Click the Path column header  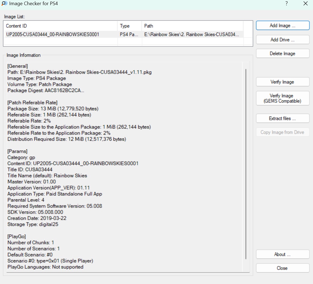(193, 26)
